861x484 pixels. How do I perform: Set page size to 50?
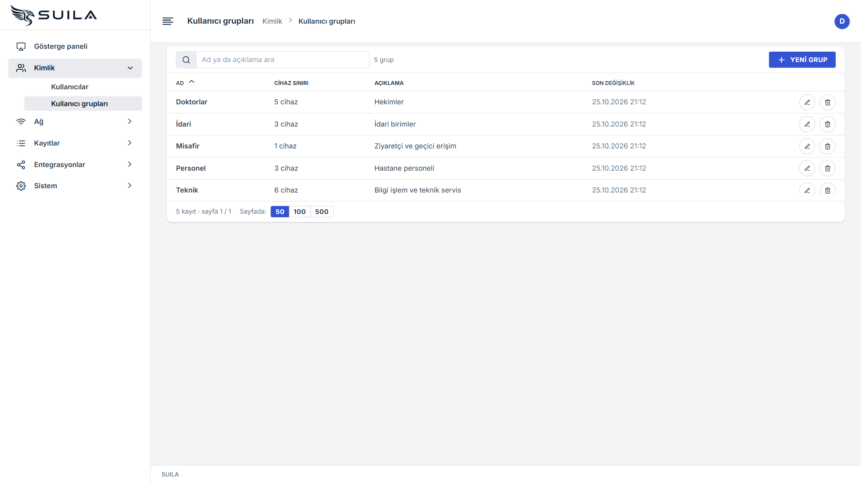(280, 212)
